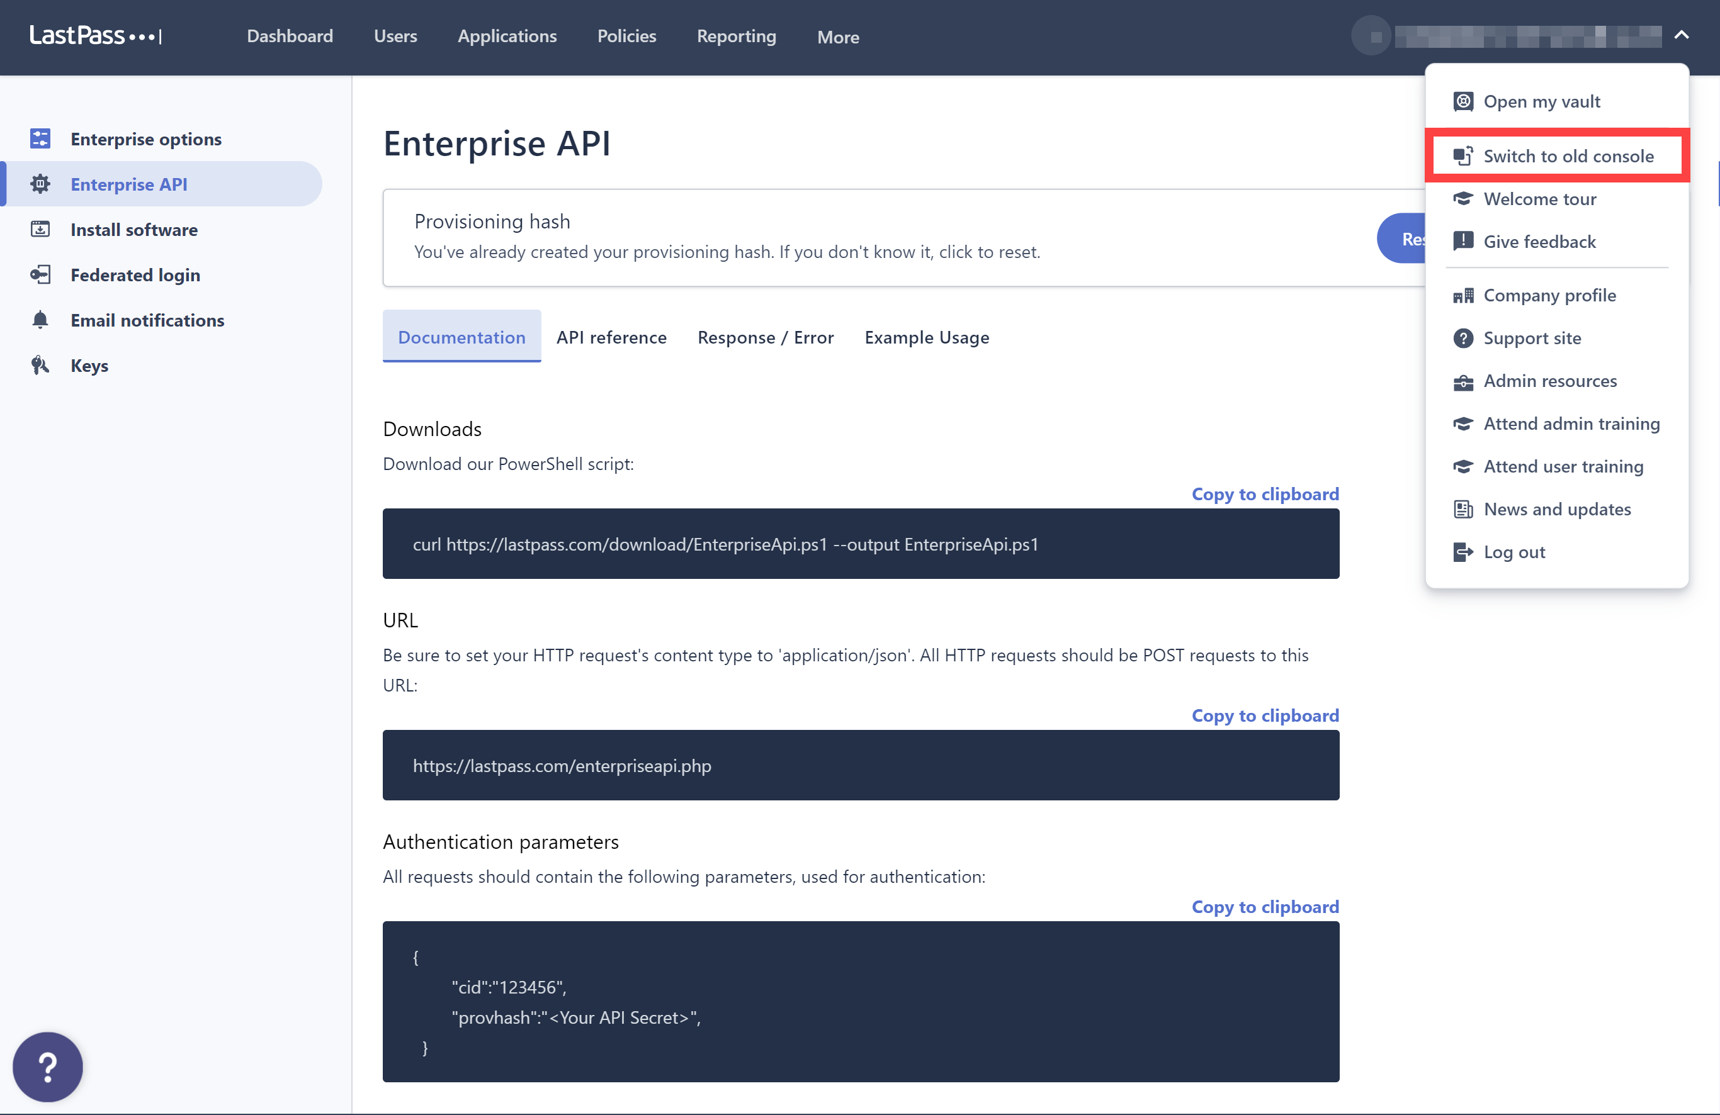Click the Give feedback exclamation icon
The width and height of the screenshot is (1720, 1115).
tap(1463, 241)
